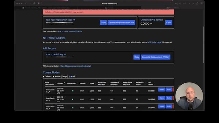This screenshot has width=219, height=123.
Task: Click the Unclaimed PRE value 0.0000
Action: click(145, 24)
